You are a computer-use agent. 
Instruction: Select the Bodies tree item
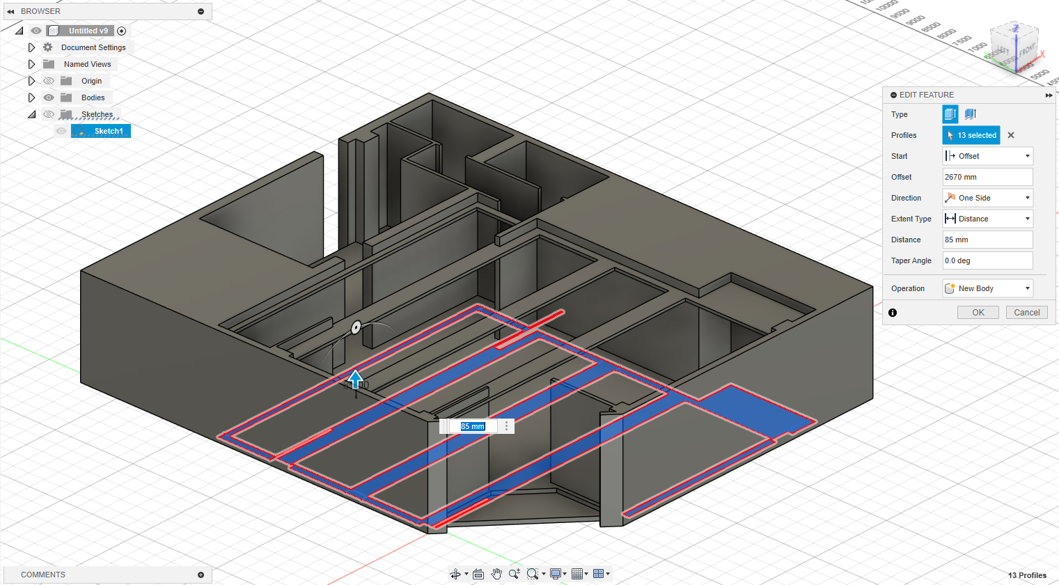[93, 97]
